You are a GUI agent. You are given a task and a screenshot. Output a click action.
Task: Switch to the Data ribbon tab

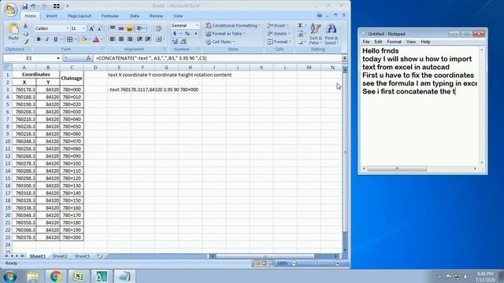(135, 16)
